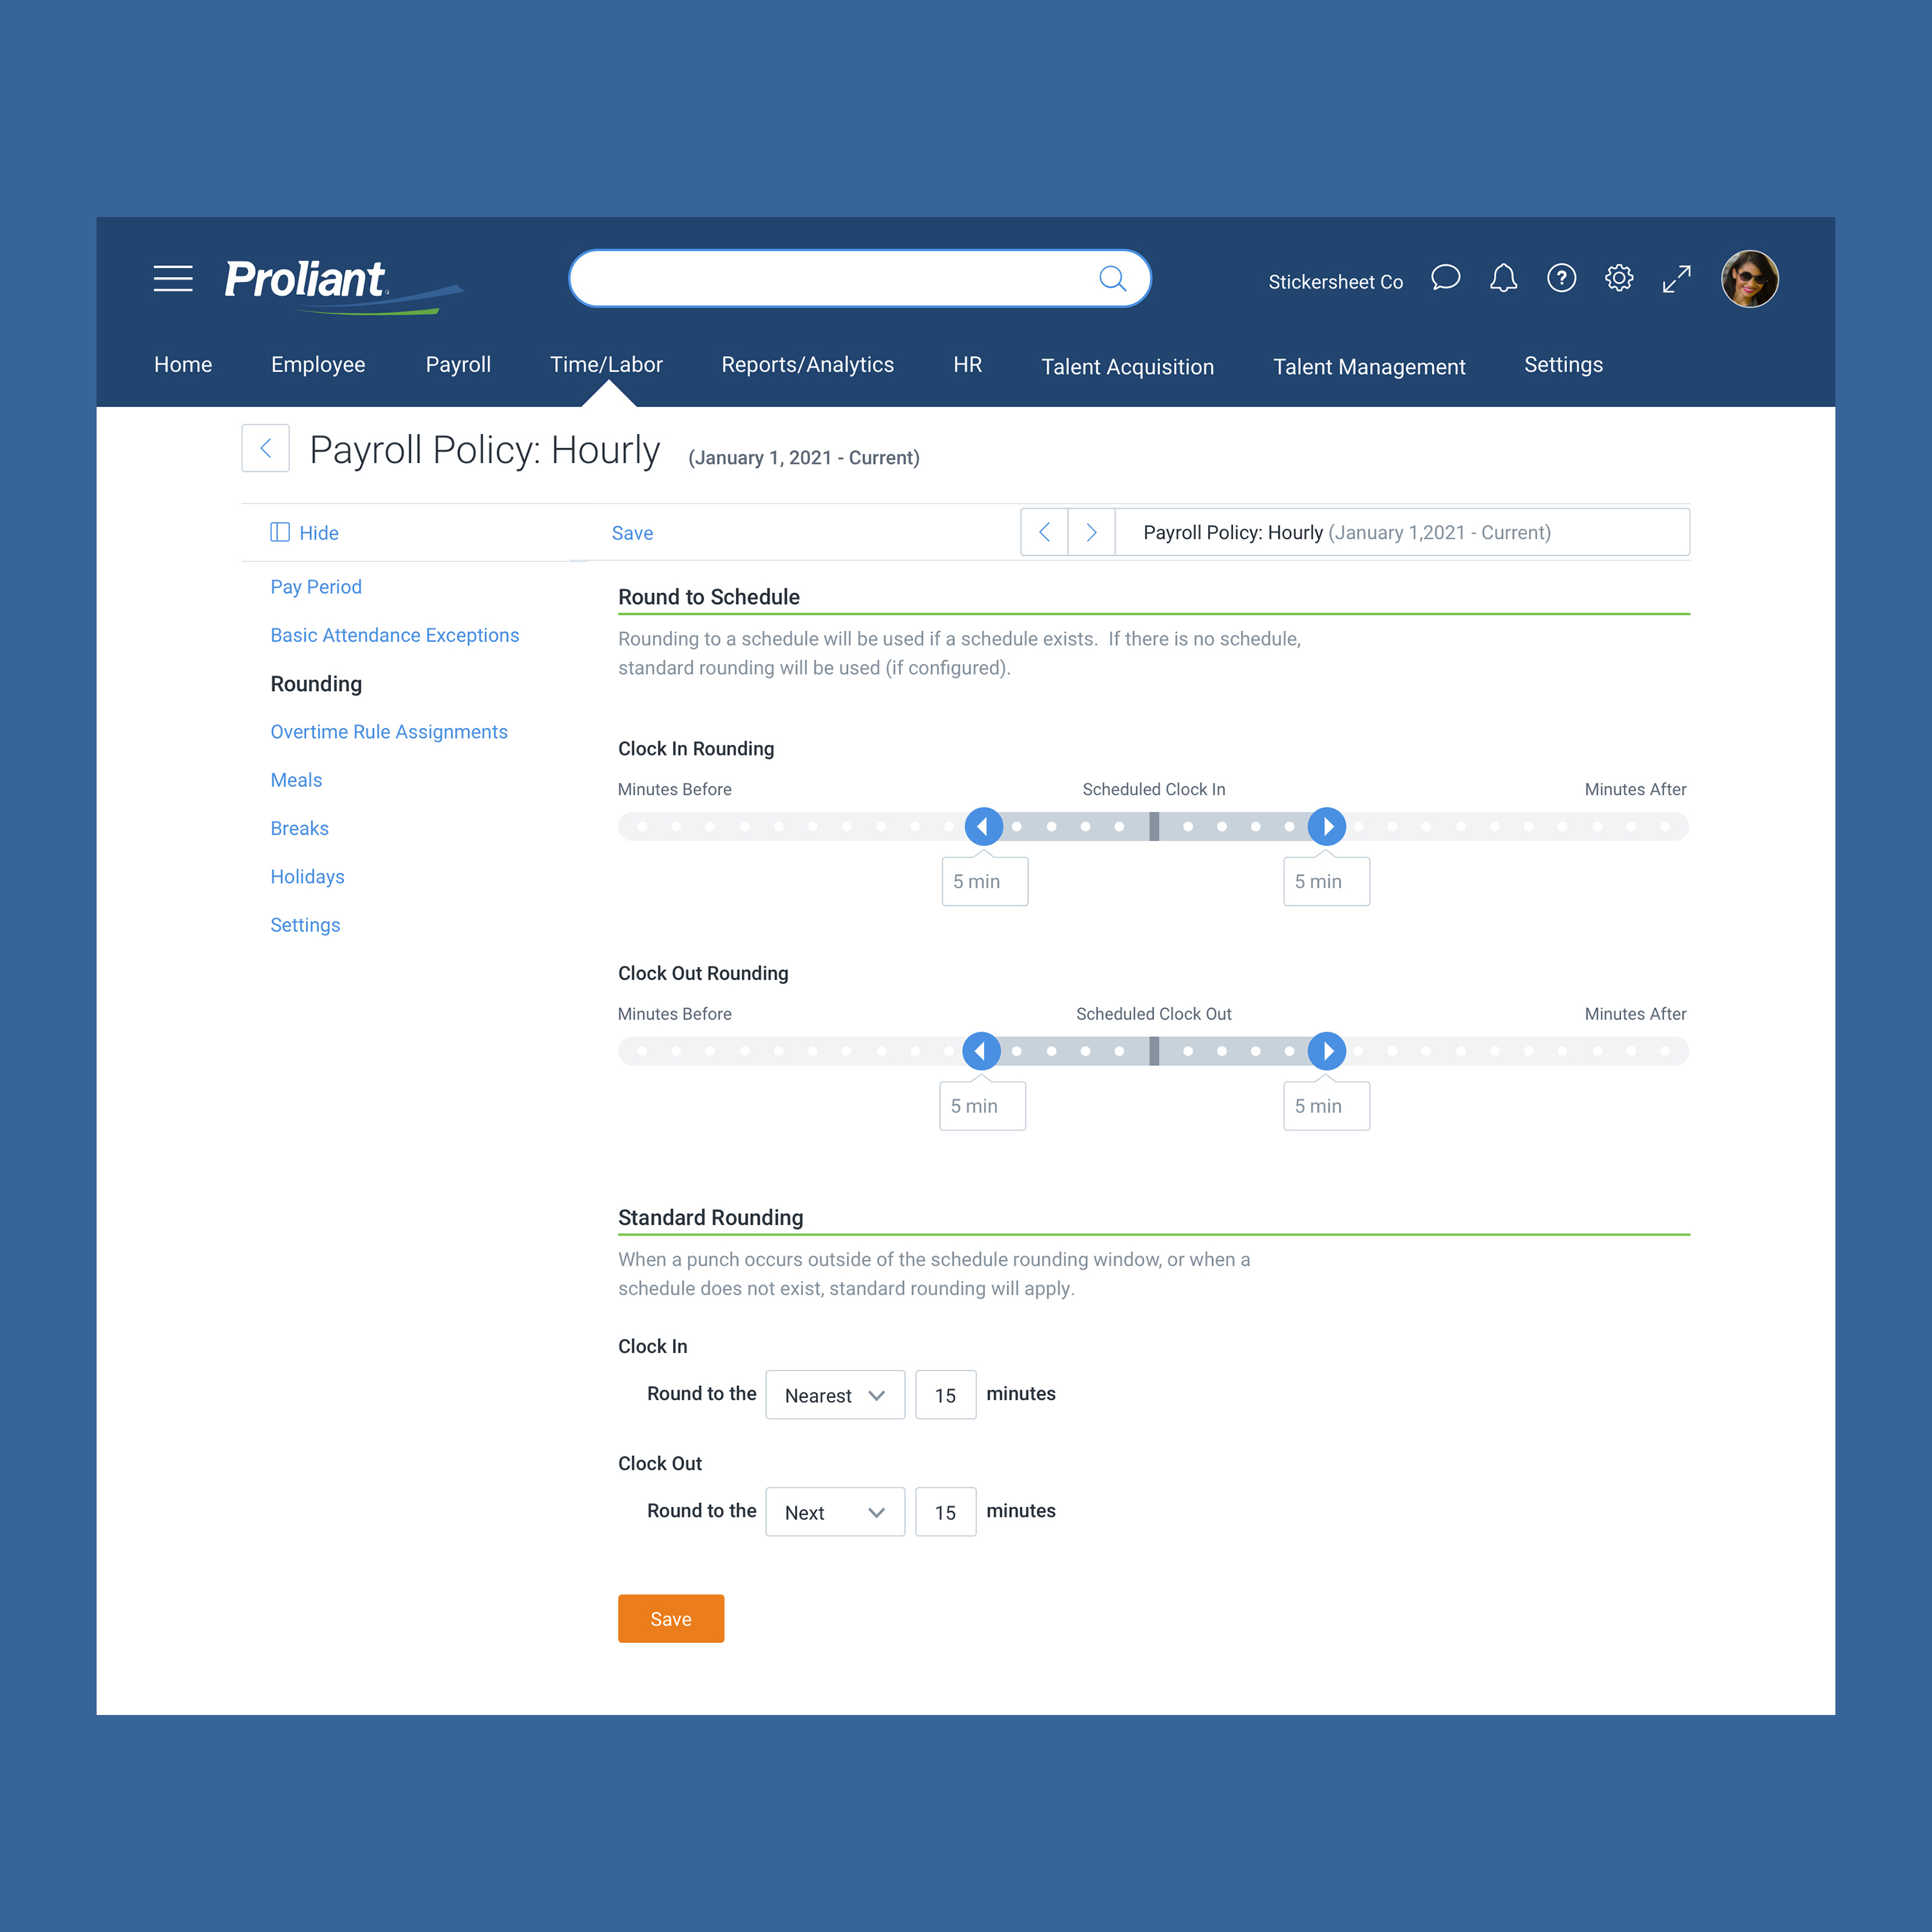Click the Clock Out 15 minutes field

click(945, 1512)
